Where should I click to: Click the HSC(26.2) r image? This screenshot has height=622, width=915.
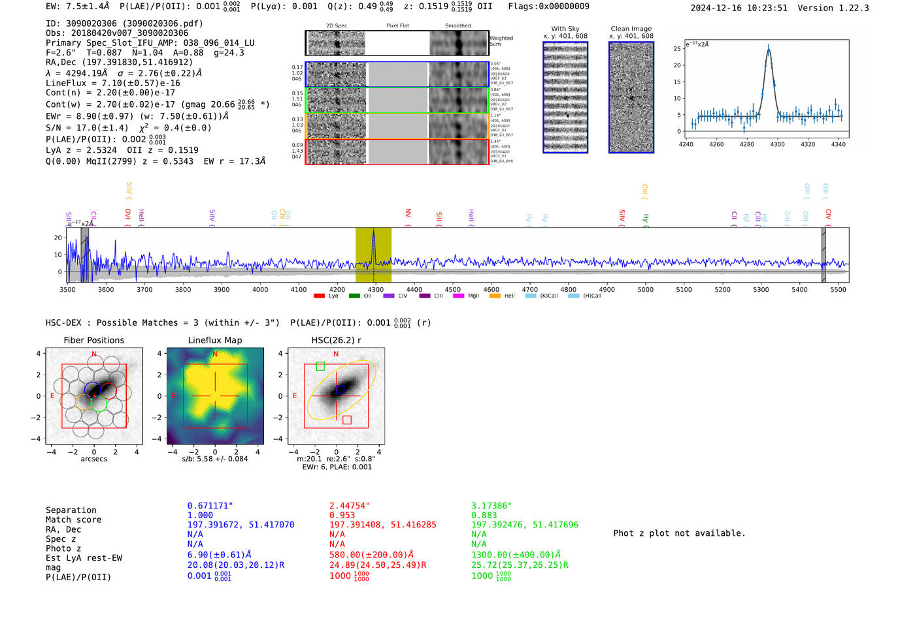[x=336, y=396]
